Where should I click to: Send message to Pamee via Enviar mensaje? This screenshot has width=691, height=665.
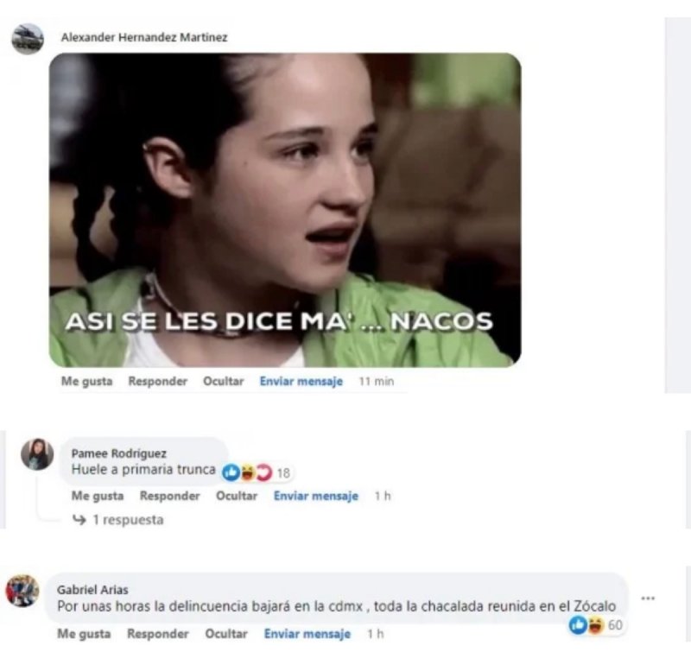[x=316, y=496]
